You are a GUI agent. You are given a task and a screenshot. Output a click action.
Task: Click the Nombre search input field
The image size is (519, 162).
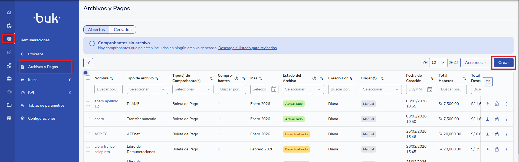coord(108,89)
